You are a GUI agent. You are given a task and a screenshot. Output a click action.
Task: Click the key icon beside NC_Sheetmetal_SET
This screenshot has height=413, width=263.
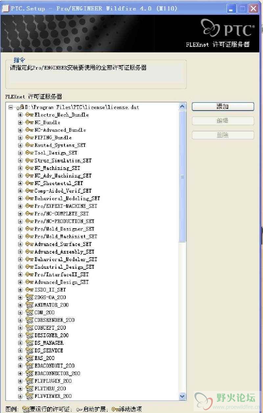point(30,183)
